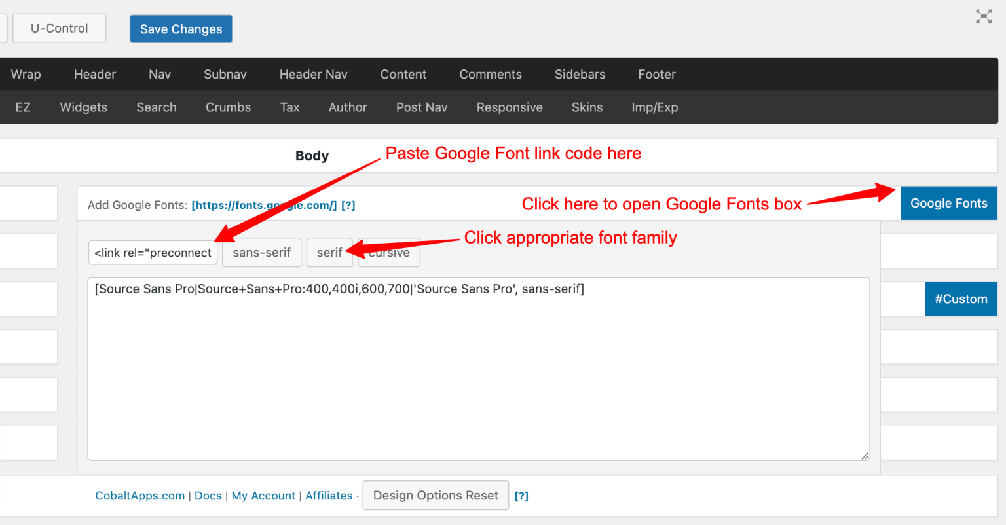1006x525 pixels.
Task: Click the Google Fonts button
Action: point(948,203)
